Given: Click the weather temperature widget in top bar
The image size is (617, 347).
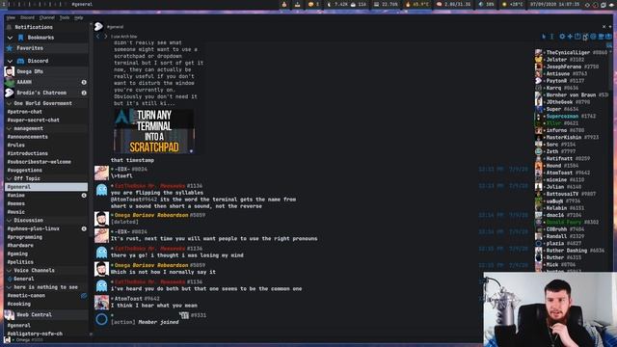Looking at the screenshot, I should point(513,4).
